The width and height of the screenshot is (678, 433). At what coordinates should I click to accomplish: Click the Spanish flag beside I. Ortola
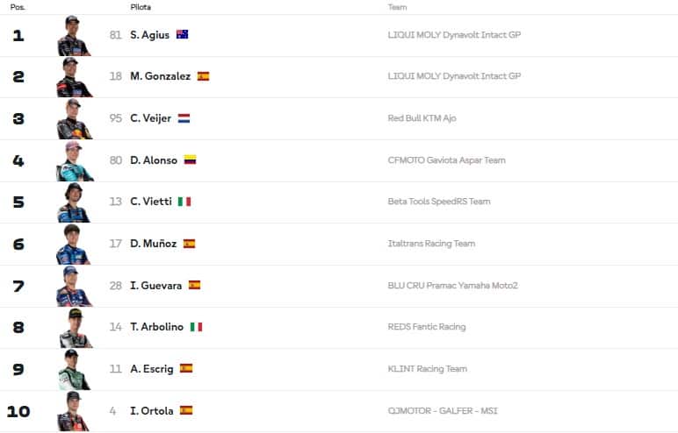[185, 410]
